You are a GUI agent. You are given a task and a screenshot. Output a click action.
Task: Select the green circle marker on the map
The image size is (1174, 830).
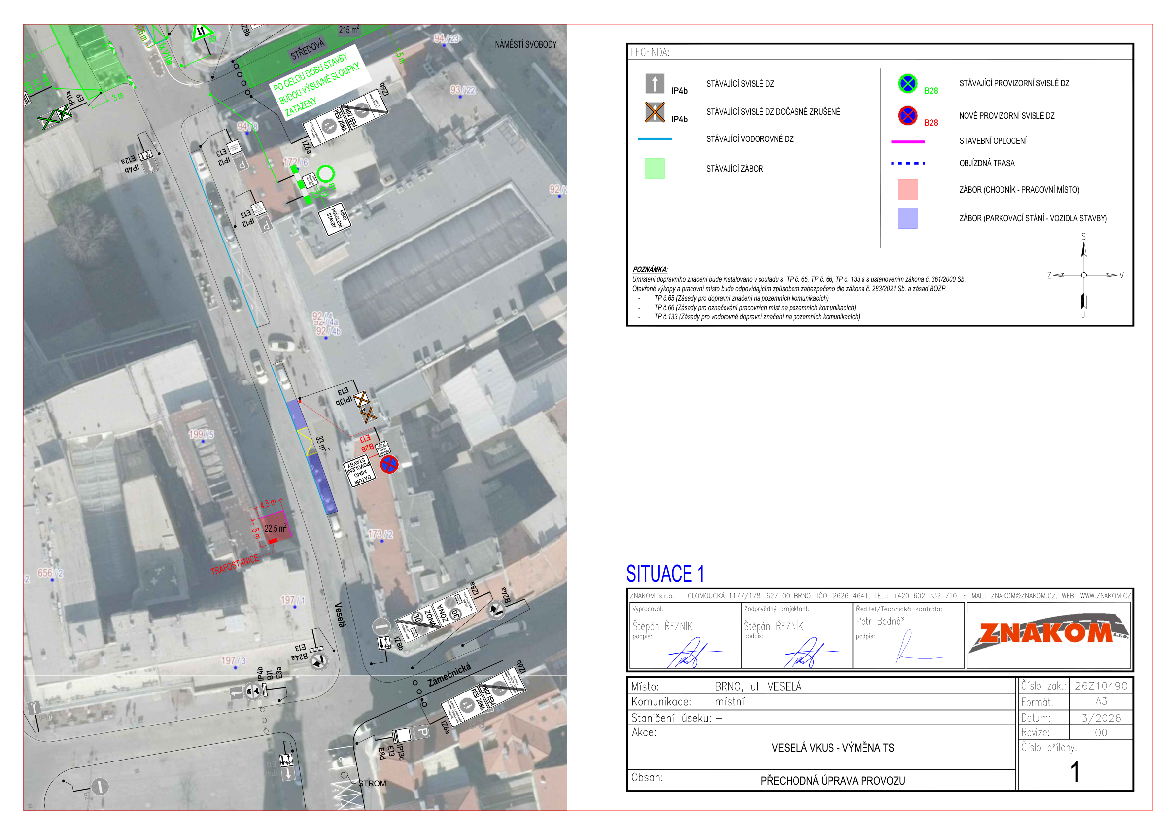click(x=326, y=174)
